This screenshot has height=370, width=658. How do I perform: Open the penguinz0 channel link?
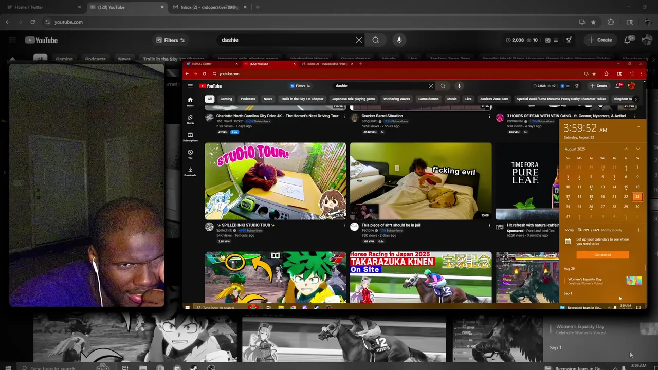pos(370,121)
